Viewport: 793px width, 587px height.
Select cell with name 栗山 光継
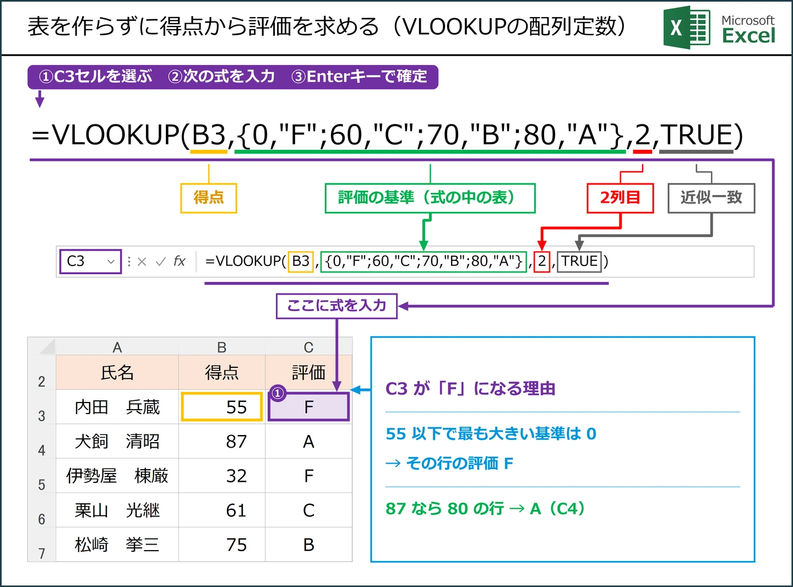click(117, 510)
